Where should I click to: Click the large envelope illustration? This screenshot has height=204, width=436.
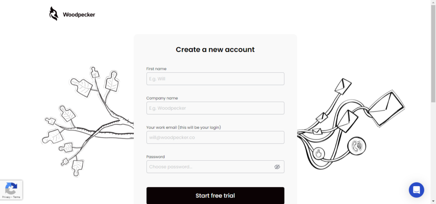click(x=387, y=108)
